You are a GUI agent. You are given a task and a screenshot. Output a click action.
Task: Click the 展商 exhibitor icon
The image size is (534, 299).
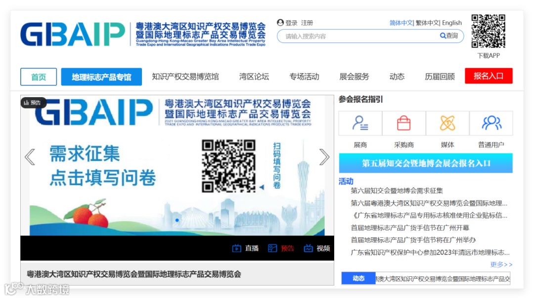coord(360,123)
